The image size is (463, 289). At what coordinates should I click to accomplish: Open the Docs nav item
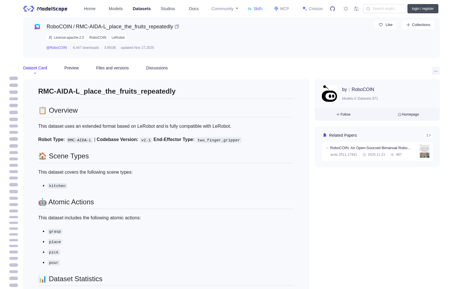pyautogui.click(x=194, y=9)
